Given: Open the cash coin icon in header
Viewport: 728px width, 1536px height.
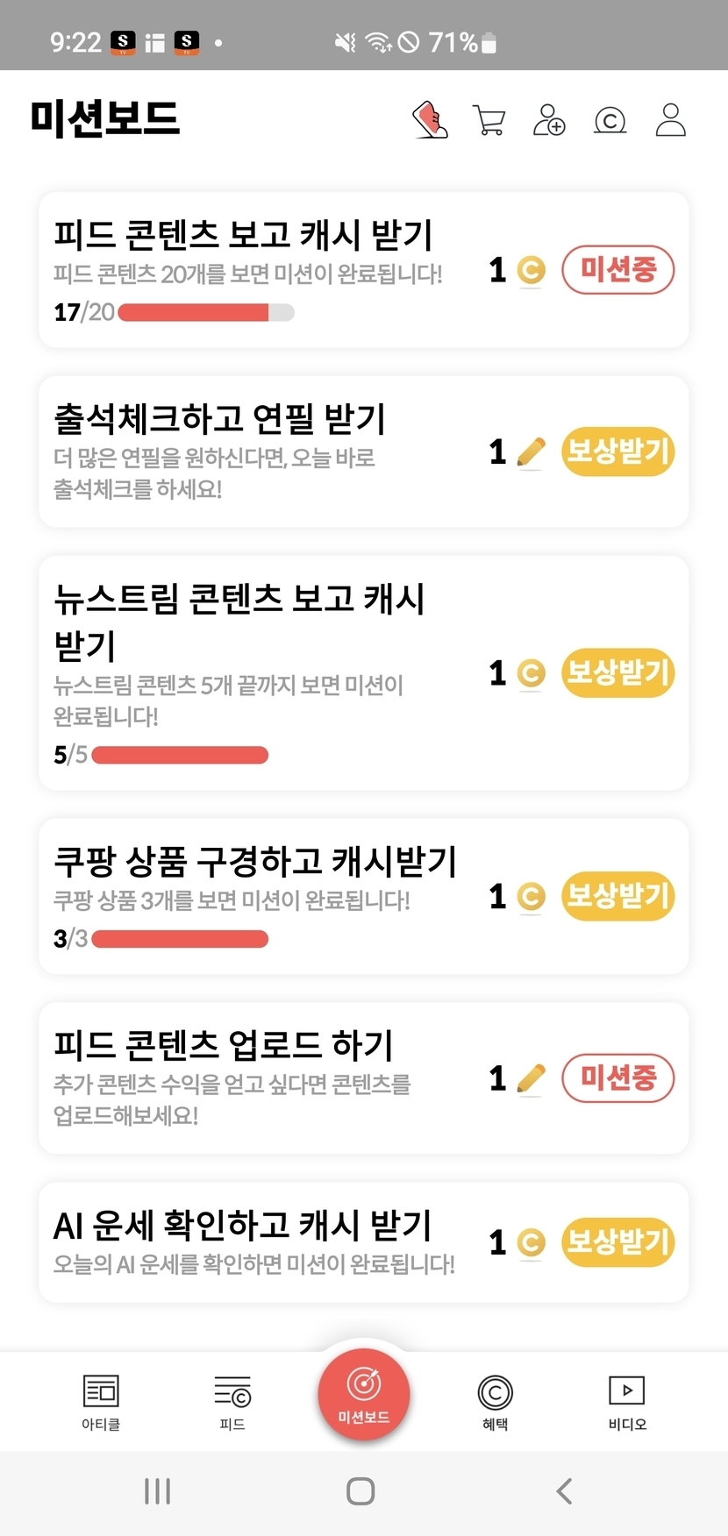Looking at the screenshot, I should point(610,120).
